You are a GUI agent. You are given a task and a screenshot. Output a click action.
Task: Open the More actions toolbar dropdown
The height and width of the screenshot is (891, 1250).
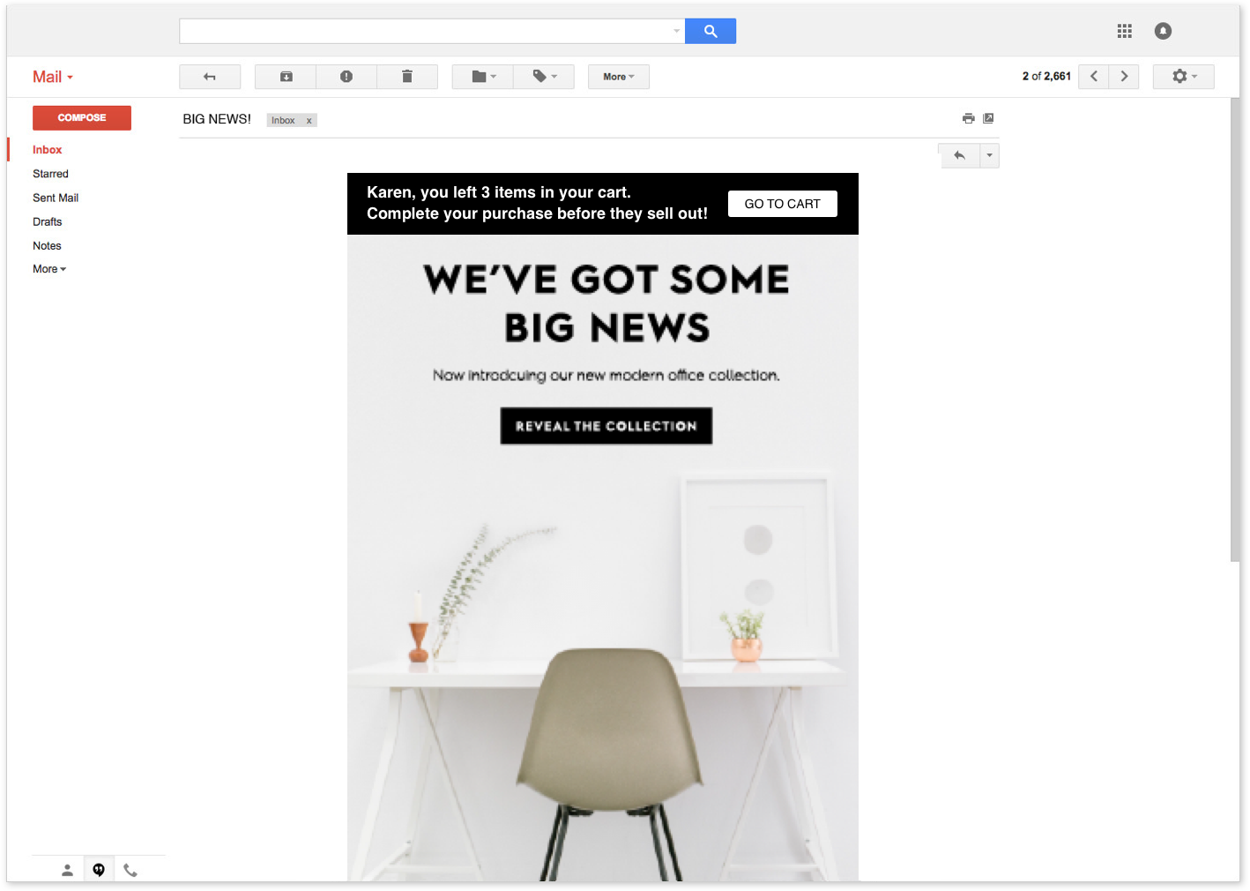pyautogui.click(x=619, y=77)
